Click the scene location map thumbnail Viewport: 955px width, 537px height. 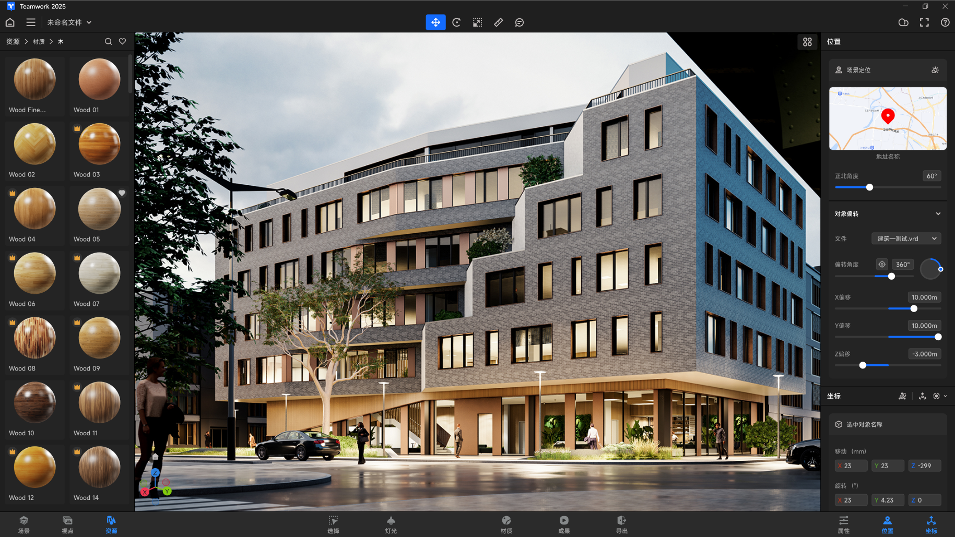pos(888,118)
